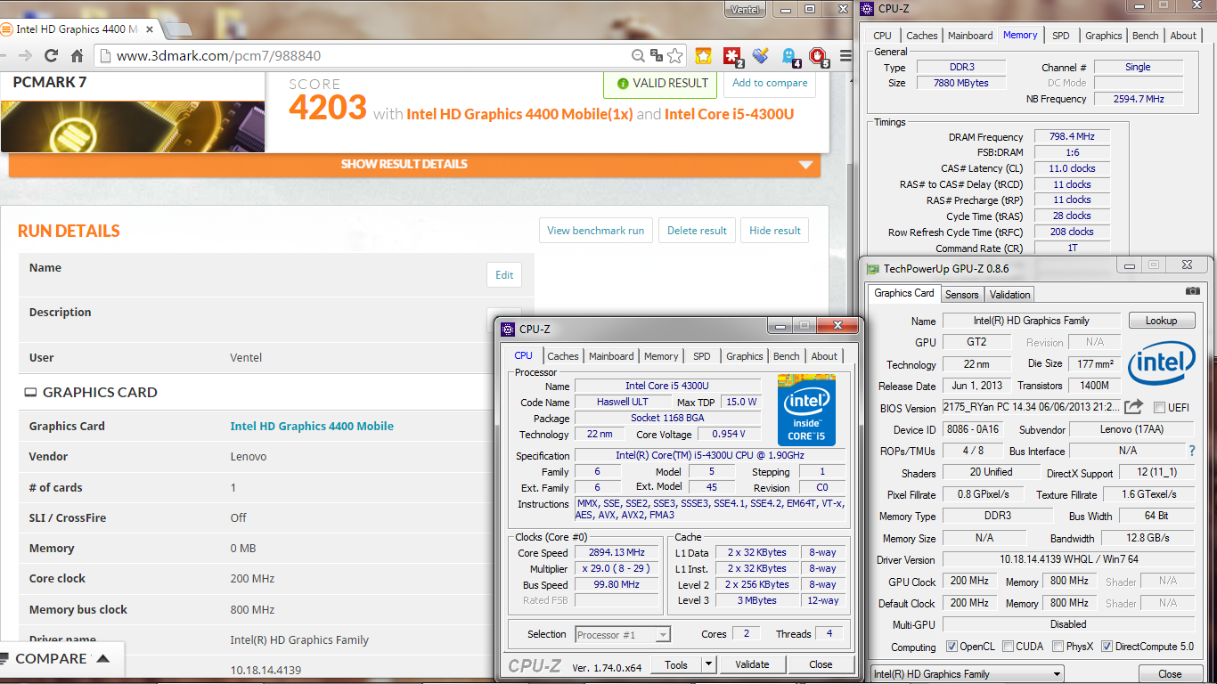Viewport: 1217px width, 684px height.
Task: Check the CUDA checkbox
Action: coord(1007,647)
